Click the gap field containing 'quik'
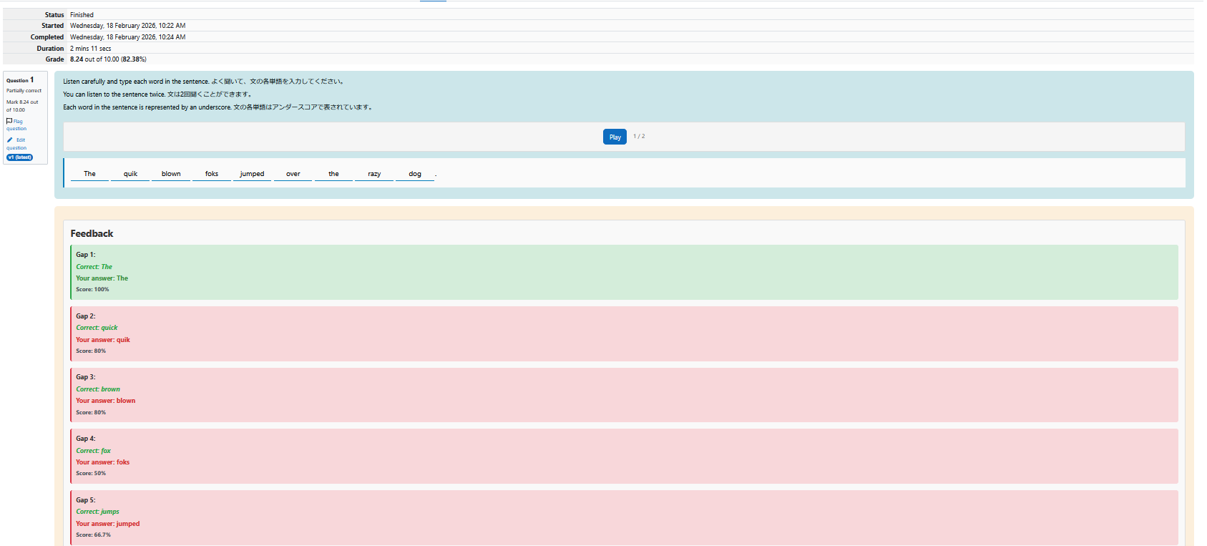 click(x=130, y=174)
